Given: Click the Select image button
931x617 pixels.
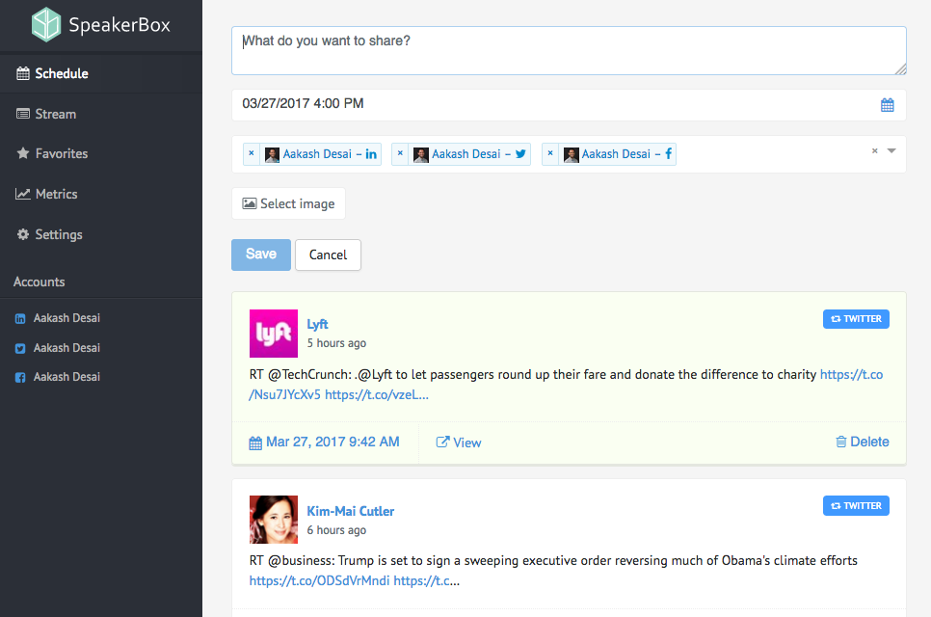Looking at the screenshot, I should point(288,203).
